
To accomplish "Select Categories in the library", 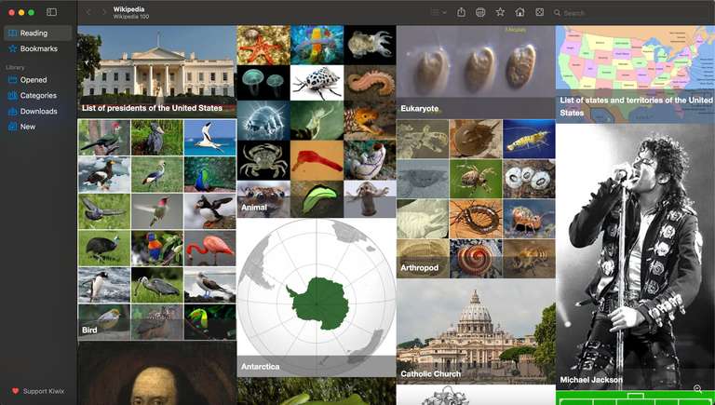I will (x=38, y=96).
